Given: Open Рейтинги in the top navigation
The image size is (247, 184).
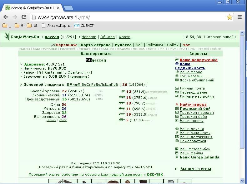Looking at the screenshot, I should [x=155, y=45].
